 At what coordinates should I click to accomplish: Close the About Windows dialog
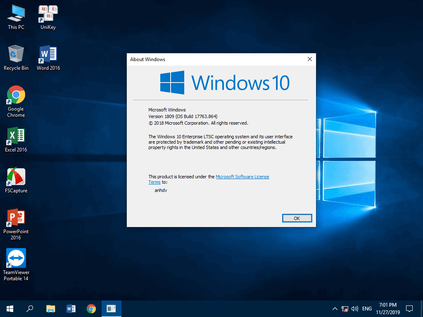310,59
